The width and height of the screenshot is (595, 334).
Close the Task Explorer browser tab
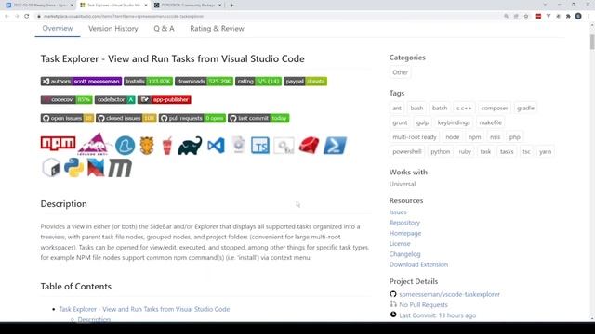click(146, 6)
